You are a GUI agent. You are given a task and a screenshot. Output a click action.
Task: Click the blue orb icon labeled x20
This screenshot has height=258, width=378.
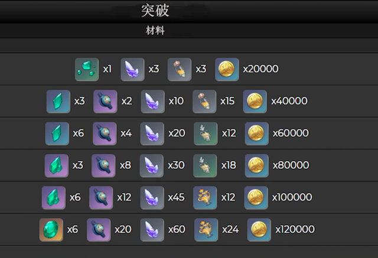click(x=99, y=230)
